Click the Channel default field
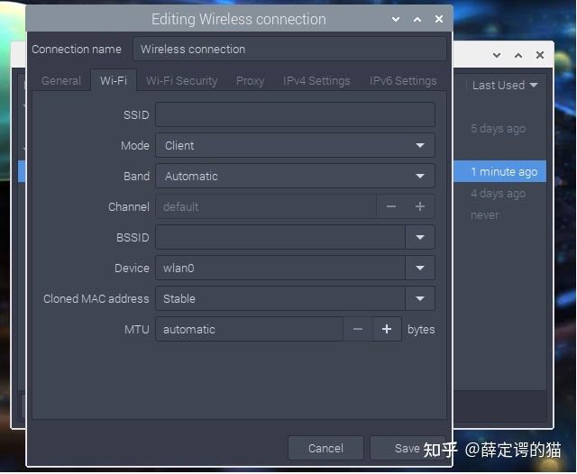The image size is (577, 474). [266, 206]
